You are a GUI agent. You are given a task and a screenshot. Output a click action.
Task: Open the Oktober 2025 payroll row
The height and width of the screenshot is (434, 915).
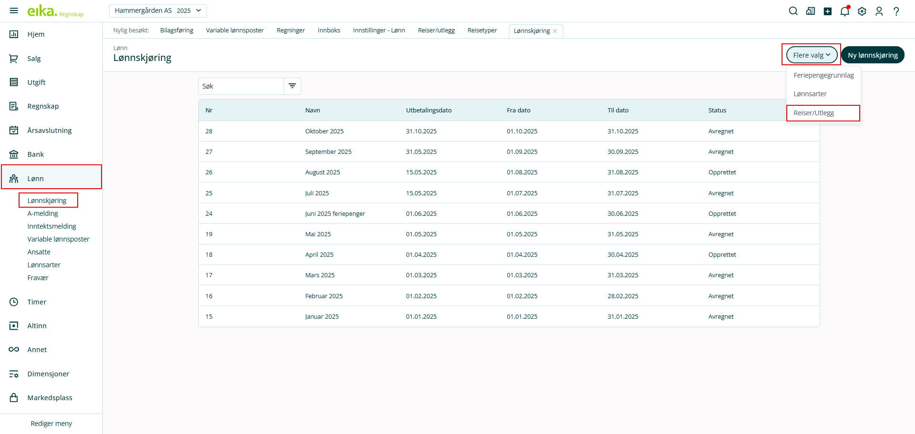pyautogui.click(x=324, y=131)
